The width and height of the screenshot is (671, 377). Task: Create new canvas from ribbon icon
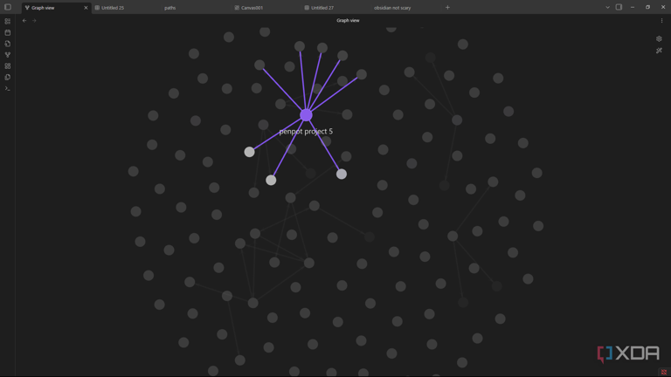8,66
